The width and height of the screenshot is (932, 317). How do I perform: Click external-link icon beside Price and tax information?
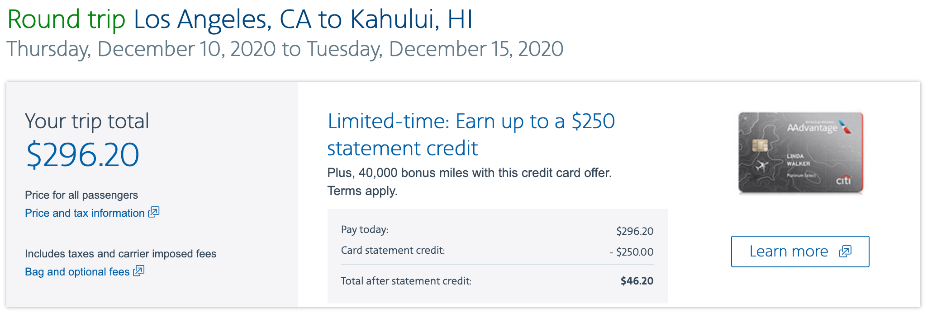154,212
